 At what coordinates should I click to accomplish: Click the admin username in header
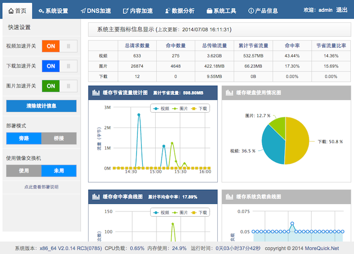(x=325, y=10)
